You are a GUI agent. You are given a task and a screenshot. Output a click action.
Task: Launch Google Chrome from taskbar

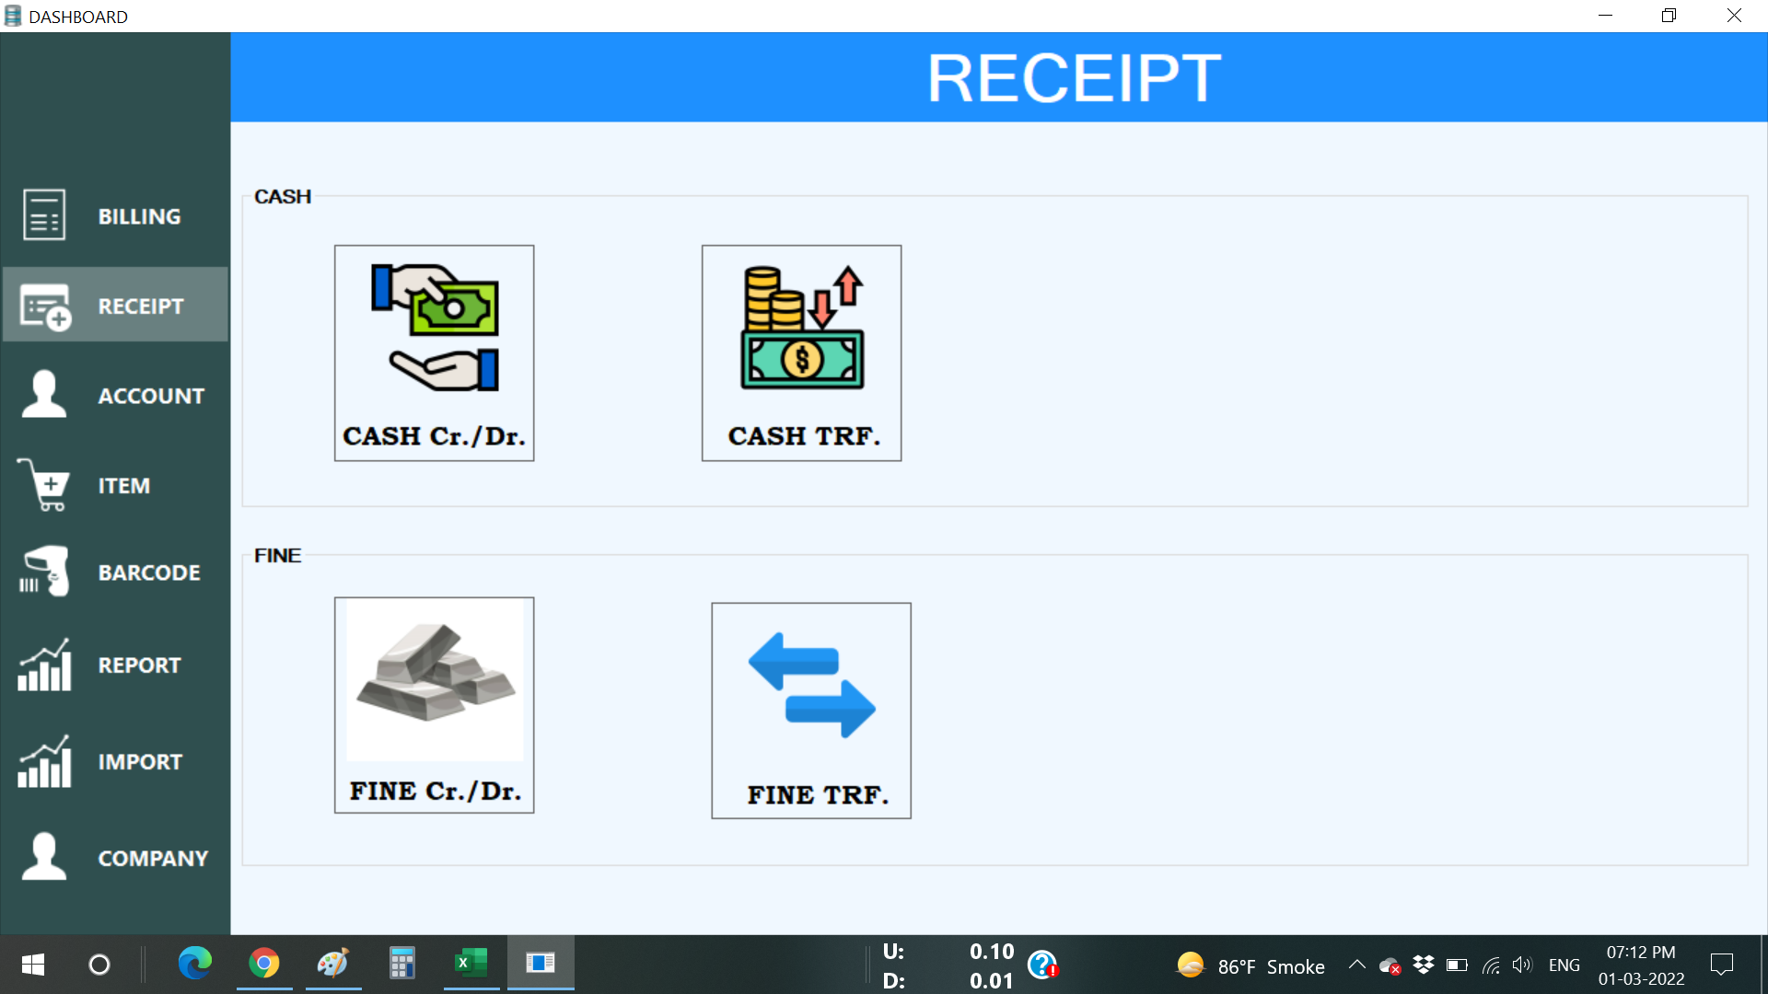click(x=264, y=964)
